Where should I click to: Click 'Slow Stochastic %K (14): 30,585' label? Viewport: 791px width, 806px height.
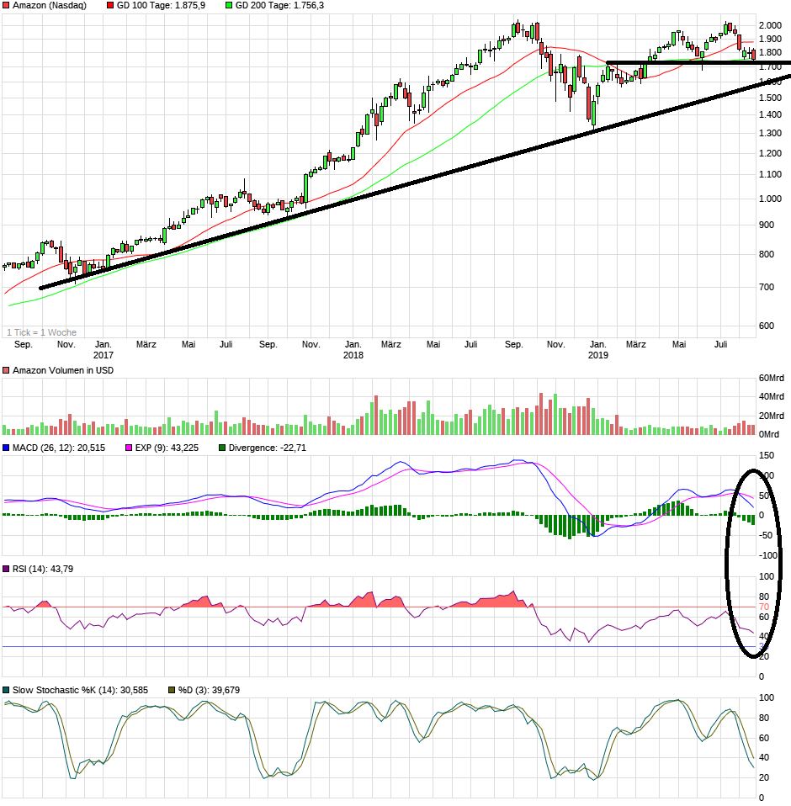click(x=80, y=690)
